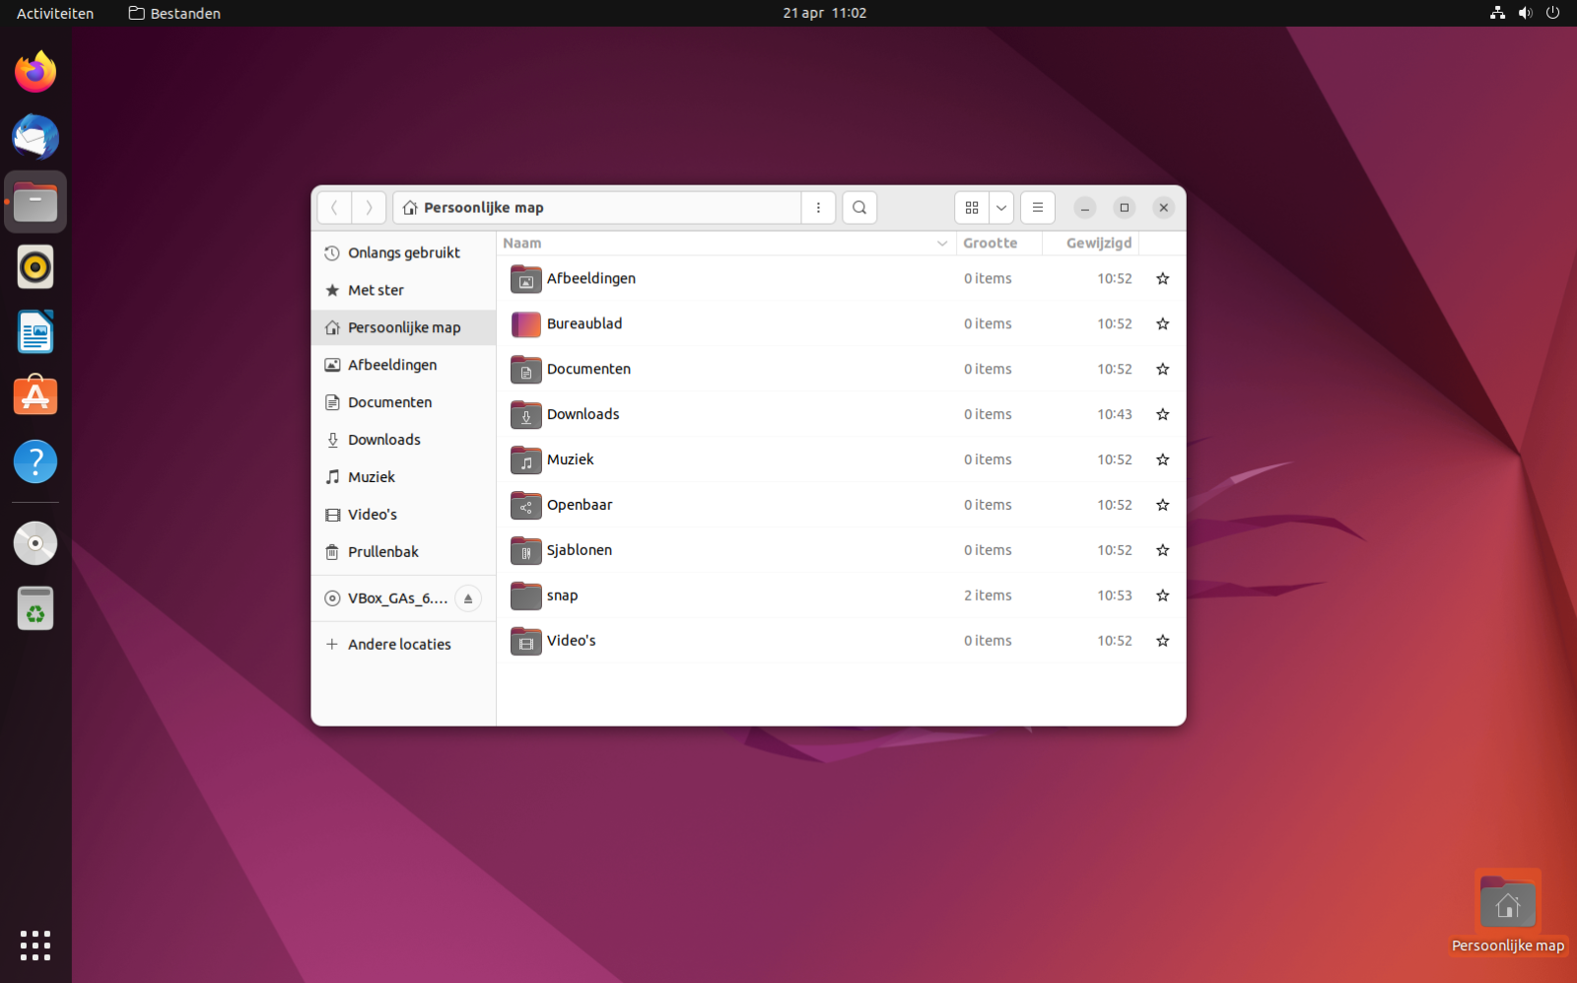The image size is (1577, 983).
Task: Click Andere locaties in sidebar
Action: (x=398, y=645)
